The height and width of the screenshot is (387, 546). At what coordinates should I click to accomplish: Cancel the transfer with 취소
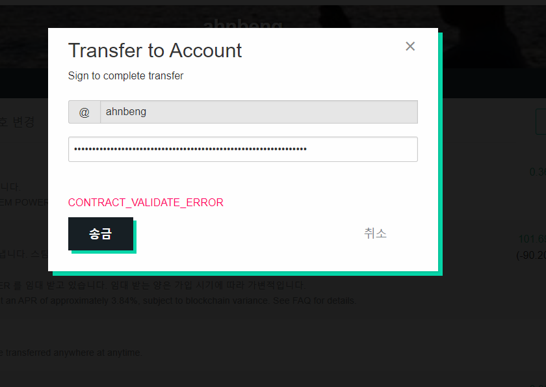click(x=376, y=234)
